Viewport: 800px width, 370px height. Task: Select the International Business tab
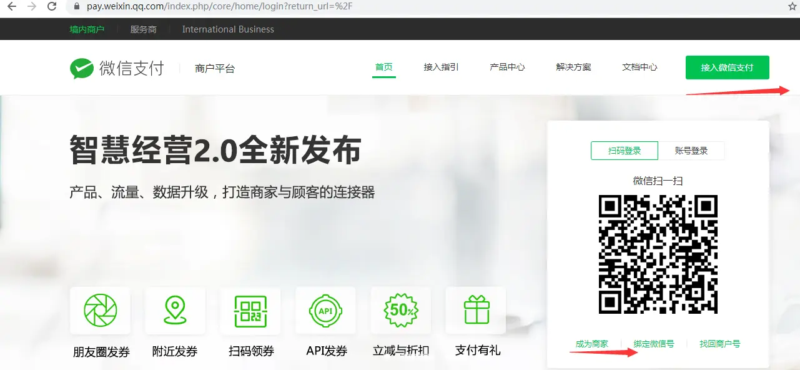227,29
